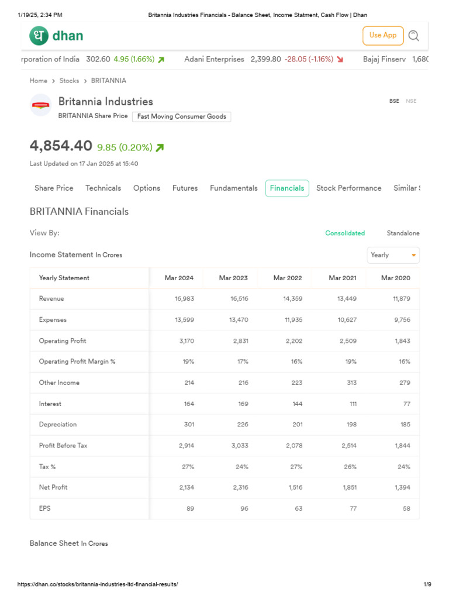Click Profit Before Tax value 1,844
The width and height of the screenshot is (449, 599).
(402, 445)
